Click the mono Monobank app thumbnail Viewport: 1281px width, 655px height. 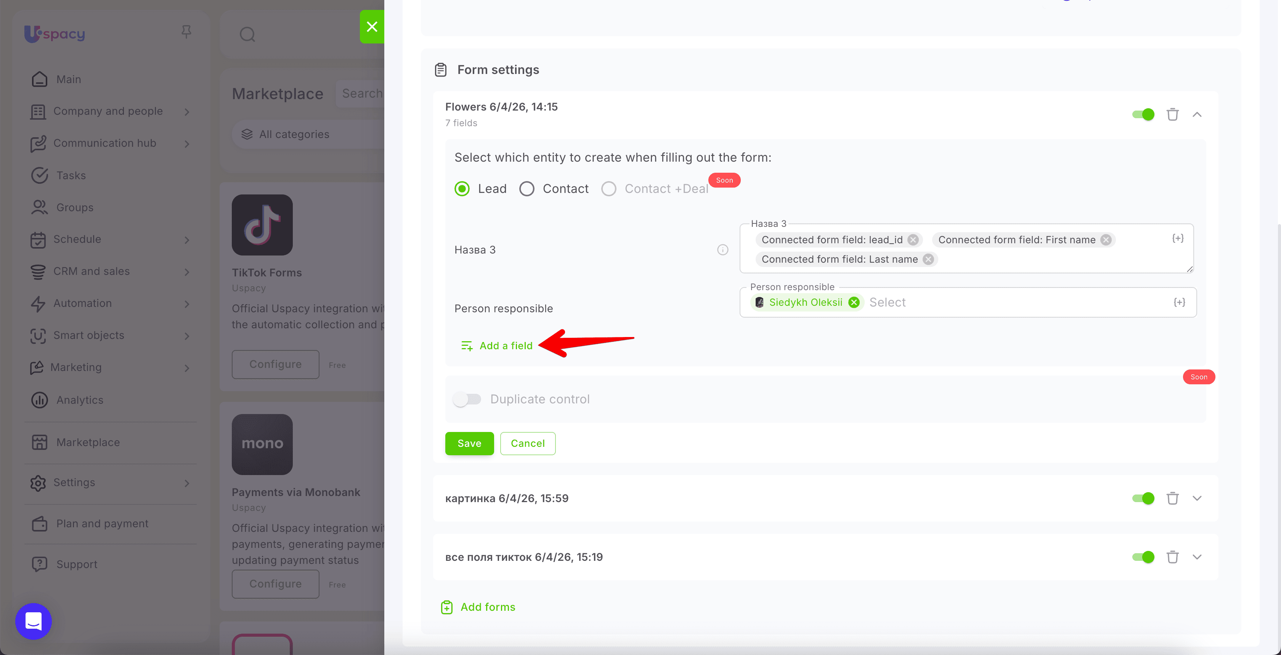pos(262,444)
